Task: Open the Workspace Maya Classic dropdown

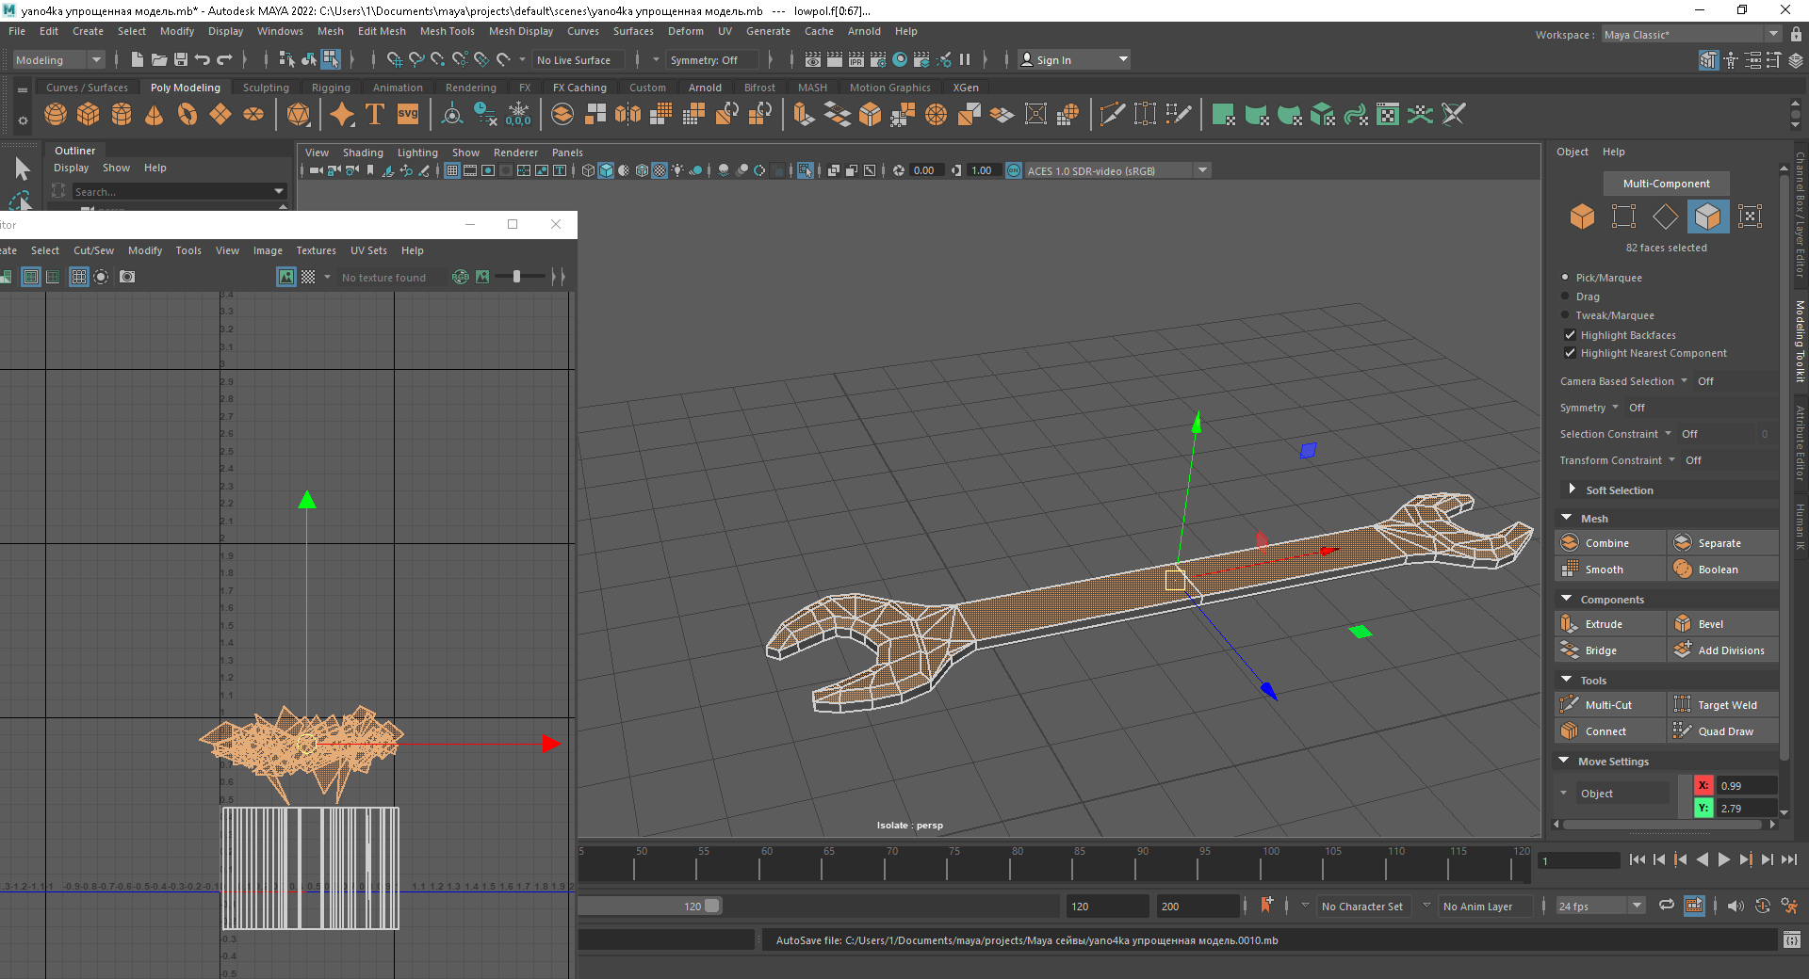Action: 1691,35
